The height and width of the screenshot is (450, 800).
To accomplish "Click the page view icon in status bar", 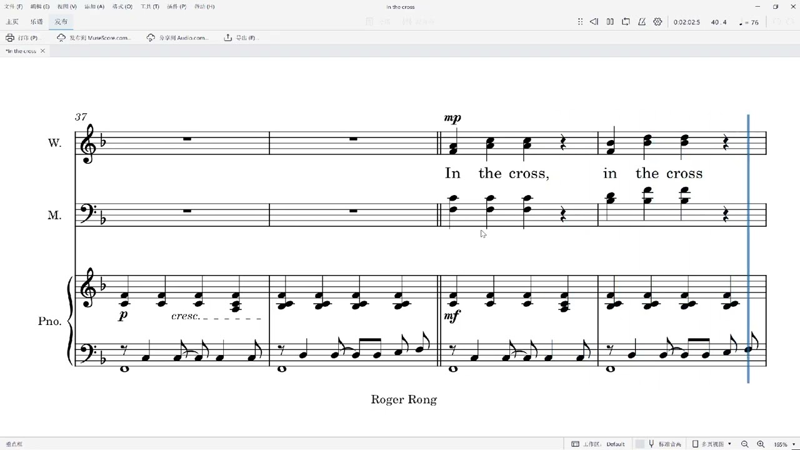I will [x=695, y=444].
